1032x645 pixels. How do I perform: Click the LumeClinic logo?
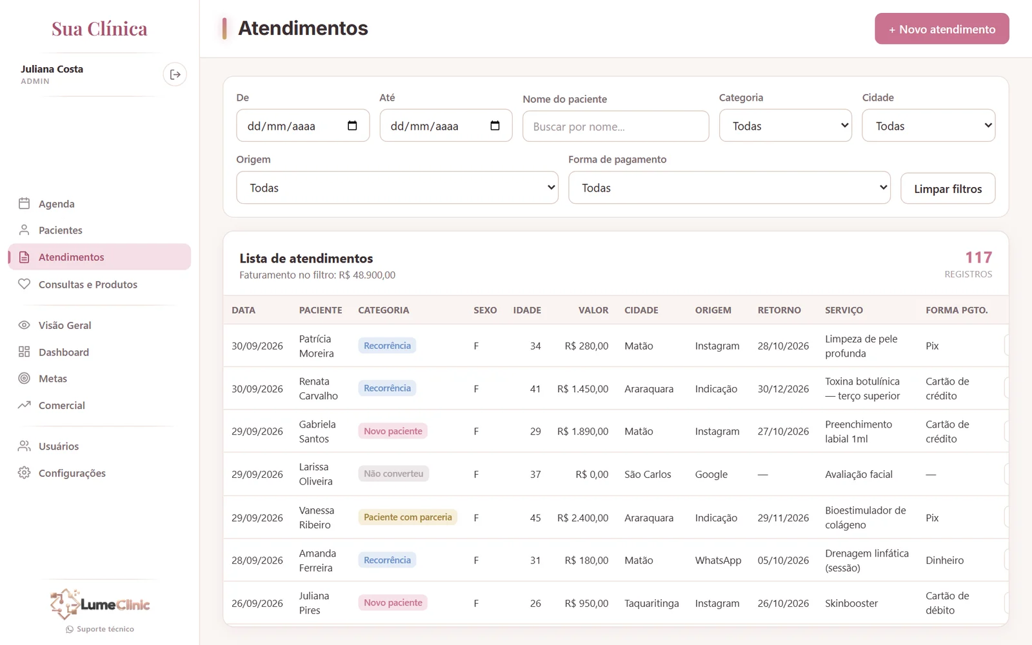(100, 604)
